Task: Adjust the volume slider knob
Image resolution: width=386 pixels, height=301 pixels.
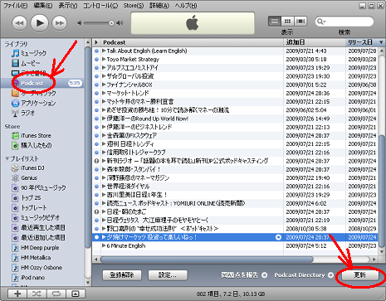Action: pyautogui.click(x=111, y=23)
